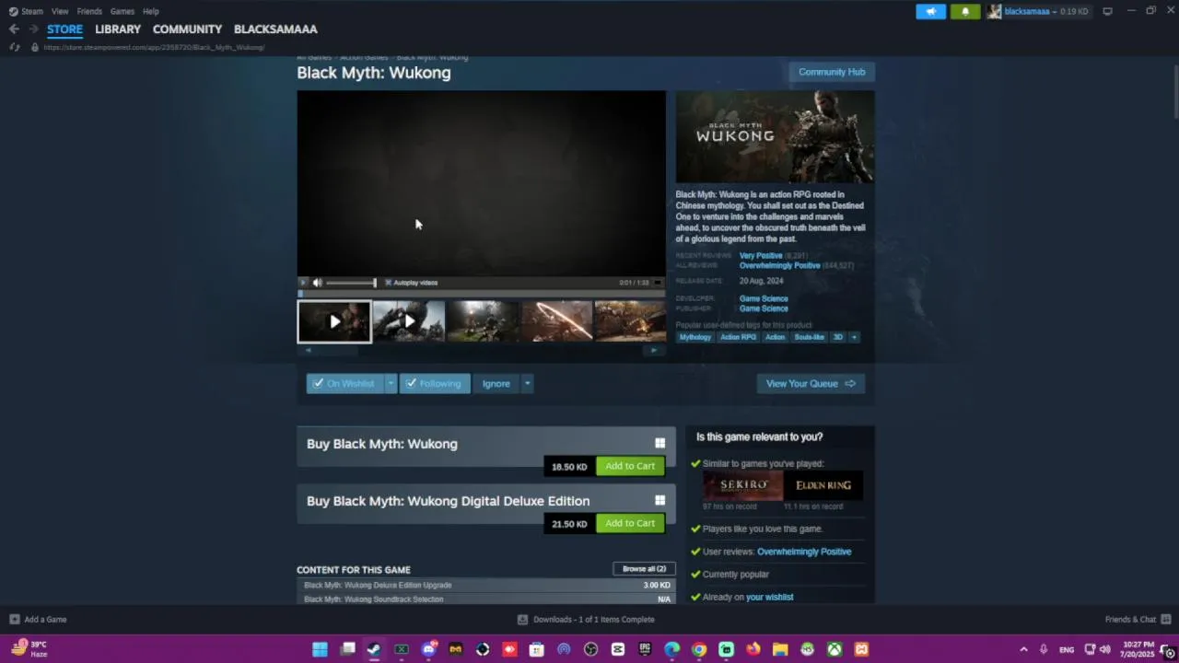Viewport: 1179px width, 663px height.
Task: Open Steam from the taskbar
Action: (x=374, y=649)
